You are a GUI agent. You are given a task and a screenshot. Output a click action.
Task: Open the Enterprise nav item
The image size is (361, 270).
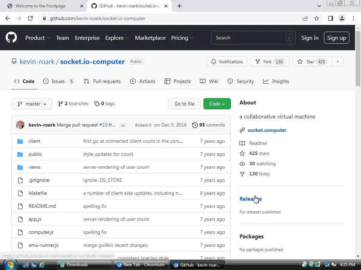pyautogui.click(x=87, y=38)
